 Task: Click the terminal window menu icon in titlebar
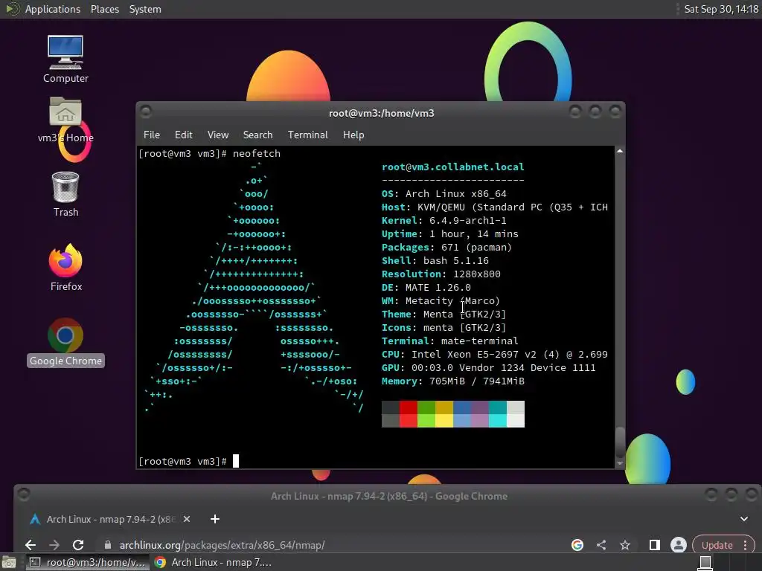click(146, 112)
